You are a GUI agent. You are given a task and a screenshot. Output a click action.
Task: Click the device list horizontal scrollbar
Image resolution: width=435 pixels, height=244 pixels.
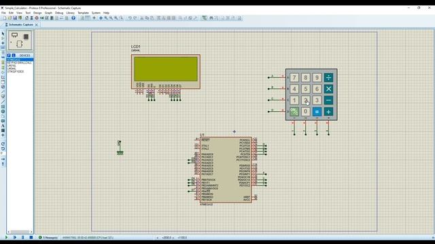coord(20,232)
